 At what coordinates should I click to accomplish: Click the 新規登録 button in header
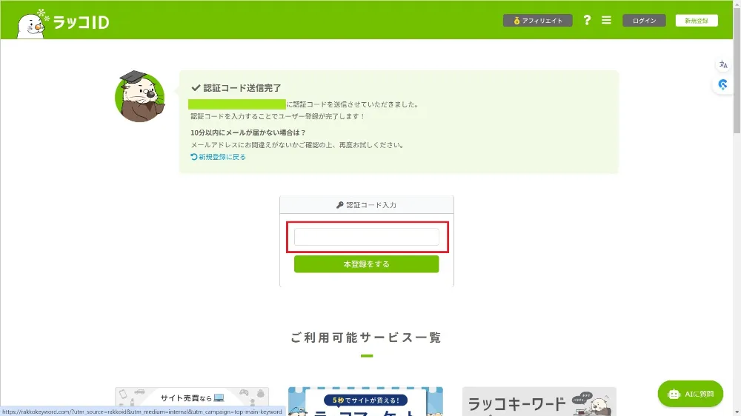pyautogui.click(x=696, y=20)
